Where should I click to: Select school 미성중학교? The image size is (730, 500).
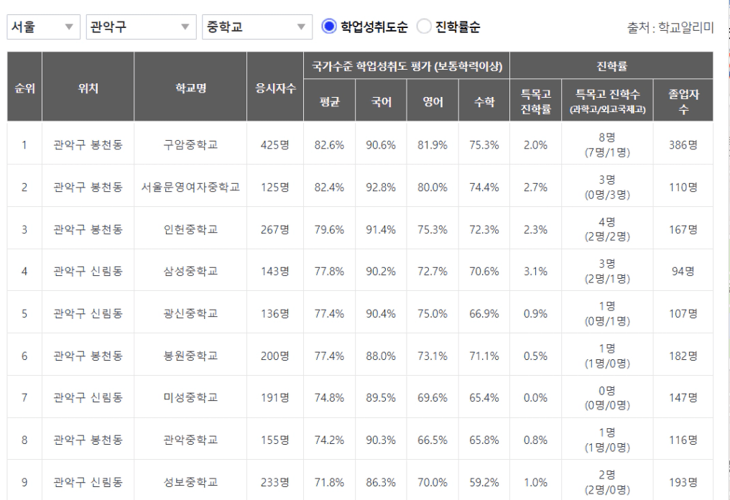click(190, 397)
